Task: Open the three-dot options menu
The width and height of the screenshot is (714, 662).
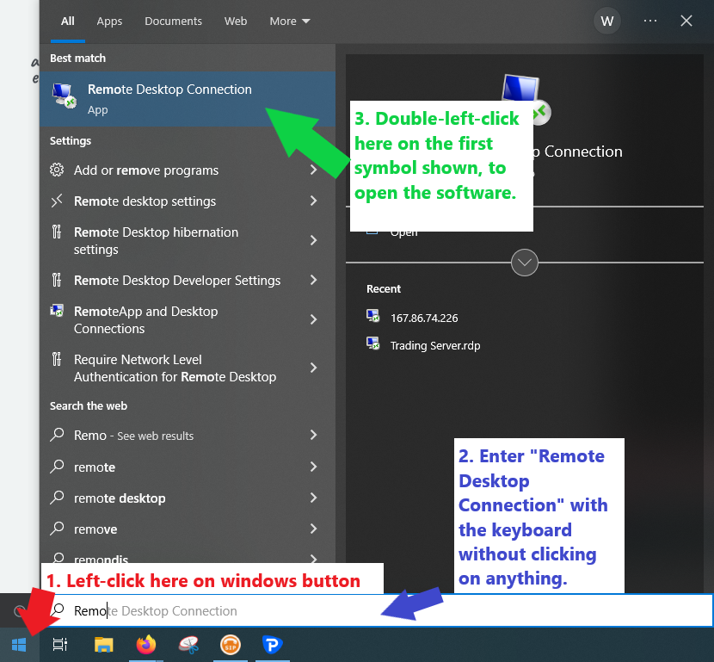Action: pos(649,21)
